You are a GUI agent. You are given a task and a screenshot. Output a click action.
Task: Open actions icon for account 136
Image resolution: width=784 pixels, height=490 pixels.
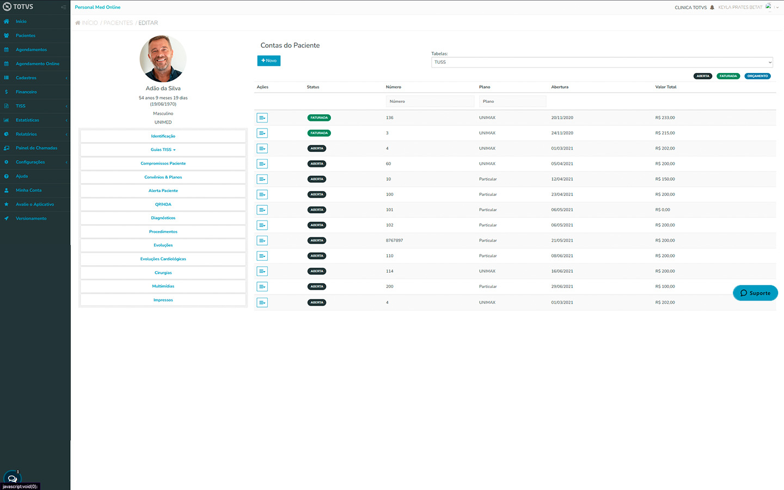click(262, 118)
